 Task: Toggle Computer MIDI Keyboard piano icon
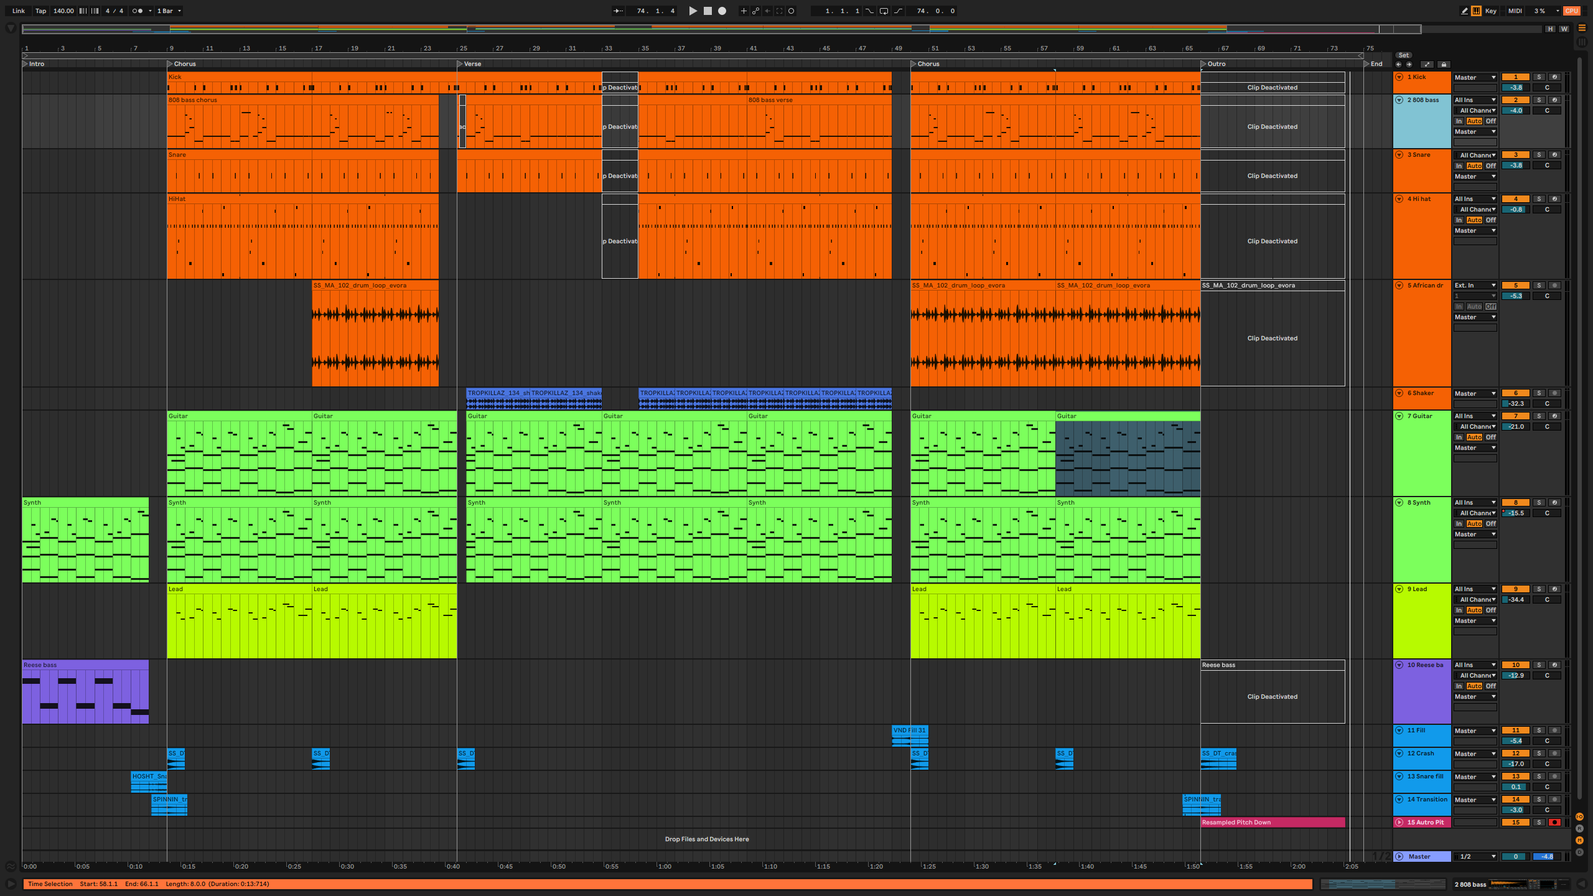(x=1476, y=11)
